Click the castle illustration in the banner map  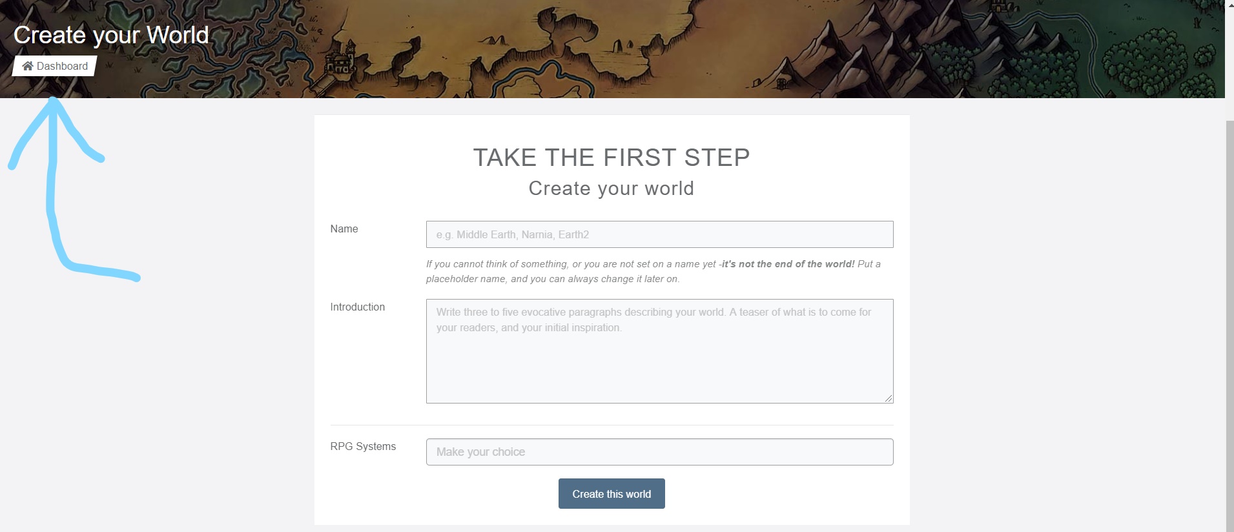click(x=340, y=61)
